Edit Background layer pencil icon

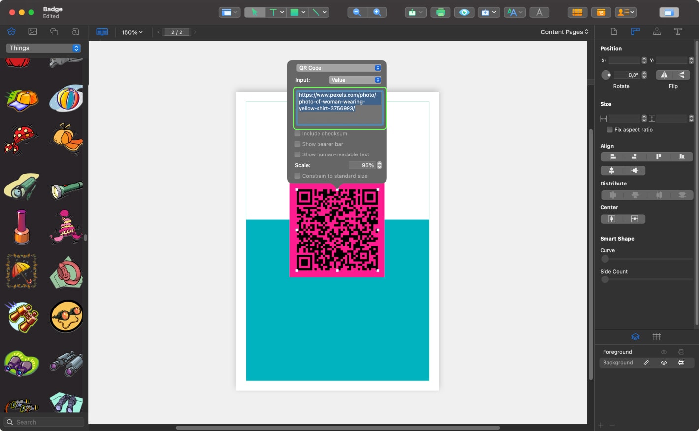click(x=646, y=363)
